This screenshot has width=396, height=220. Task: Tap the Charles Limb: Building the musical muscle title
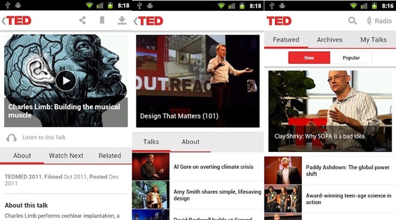pyautogui.click(x=64, y=111)
